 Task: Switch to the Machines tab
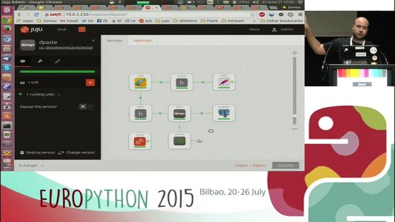pos(143,41)
